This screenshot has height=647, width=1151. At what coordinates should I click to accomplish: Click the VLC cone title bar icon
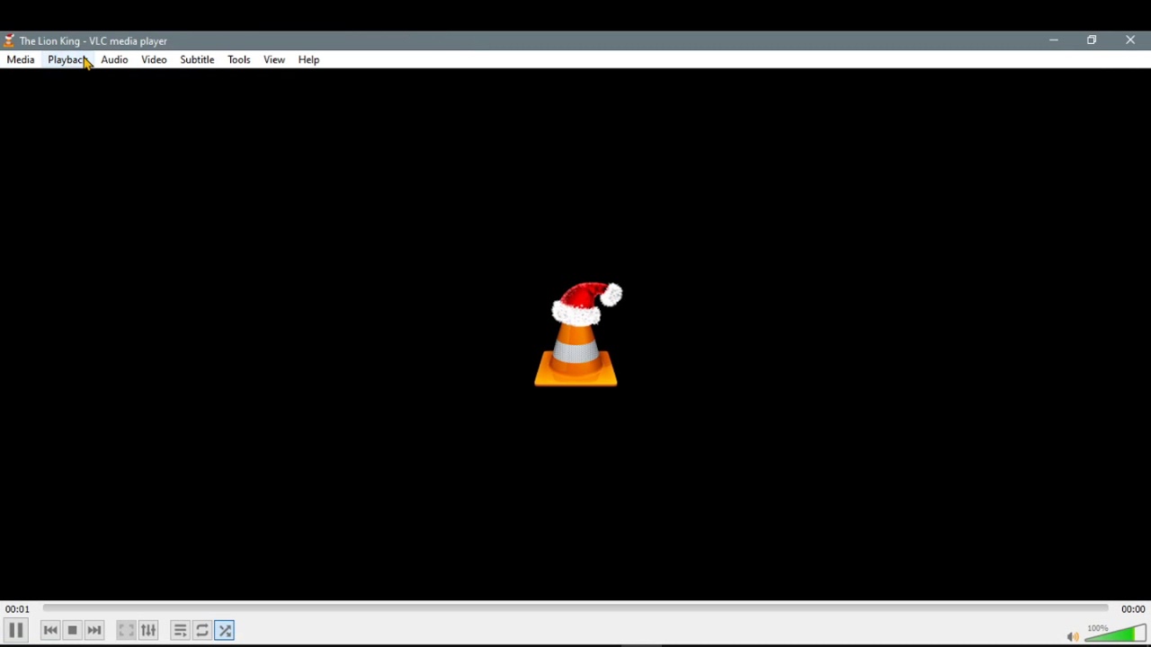click(9, 40)
